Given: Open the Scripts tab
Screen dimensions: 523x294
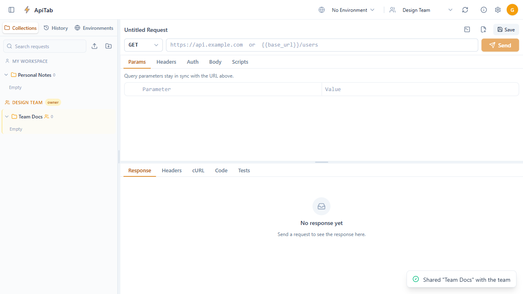Looking at the screenshot, I should click(x=240, y=62).
